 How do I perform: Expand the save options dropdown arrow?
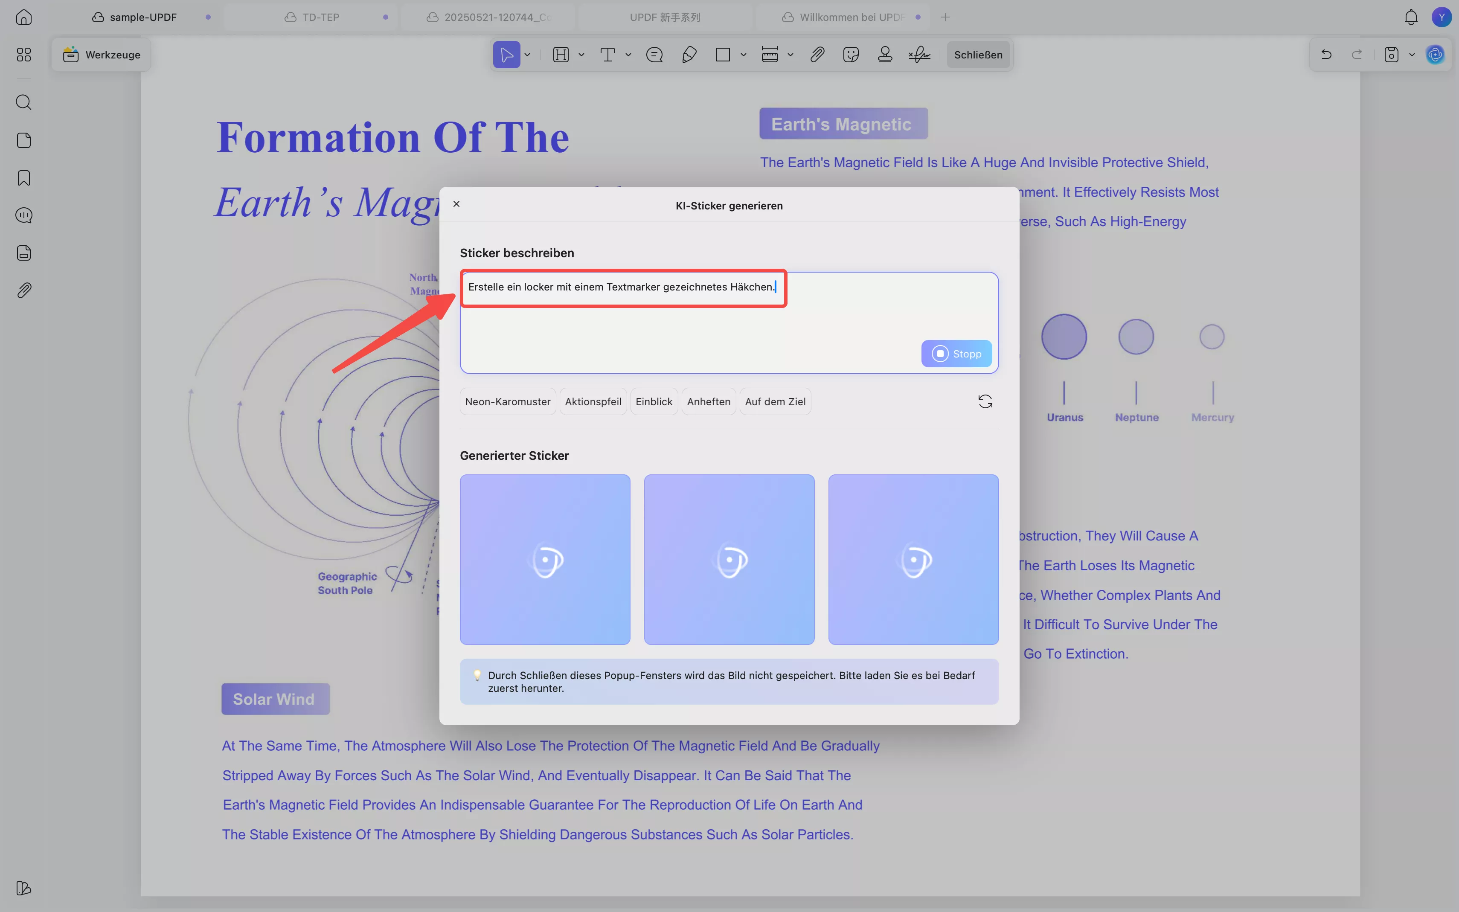[x=1412, y=55]
